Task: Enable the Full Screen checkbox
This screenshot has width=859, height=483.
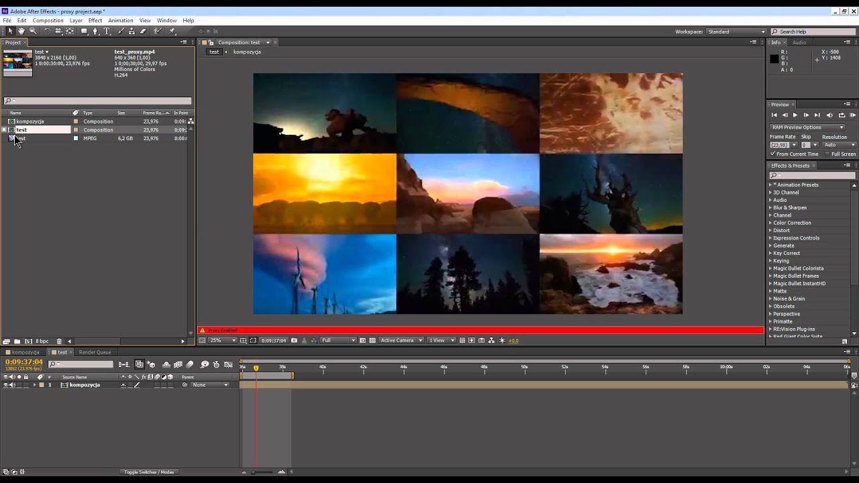Action: tap(827, 154)
